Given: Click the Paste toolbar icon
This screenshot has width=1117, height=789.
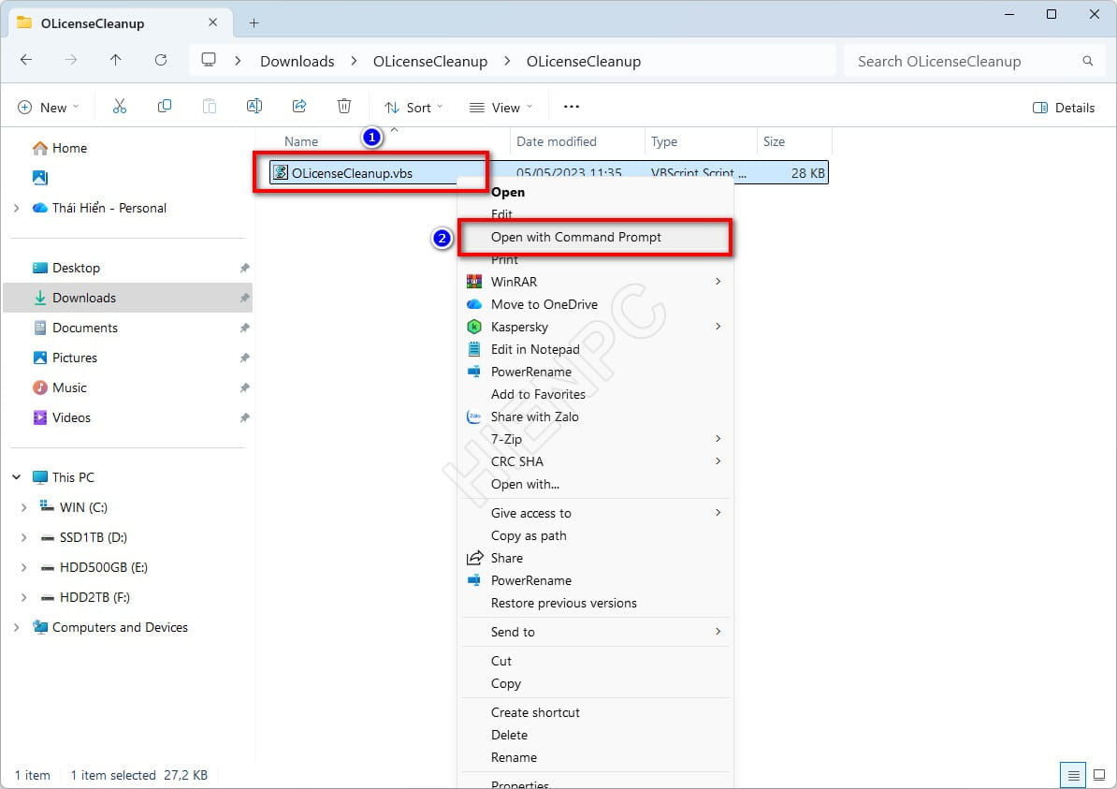Looking at the screenshot, I should point(209,107).
